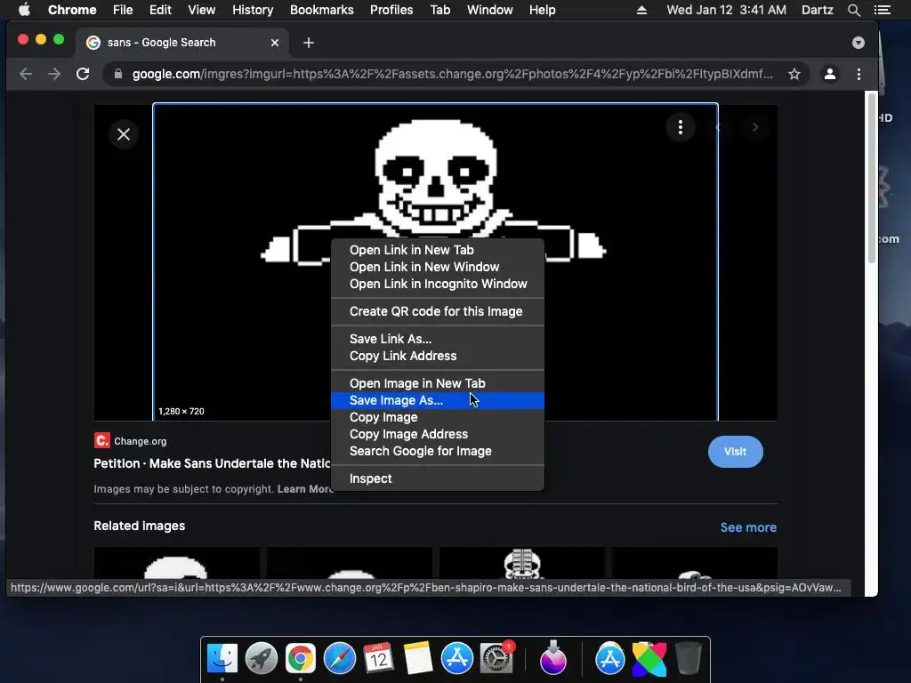Click the browser forward arrow

point(54,74)
